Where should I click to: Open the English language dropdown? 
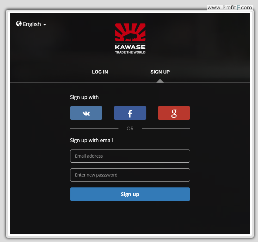31,24
